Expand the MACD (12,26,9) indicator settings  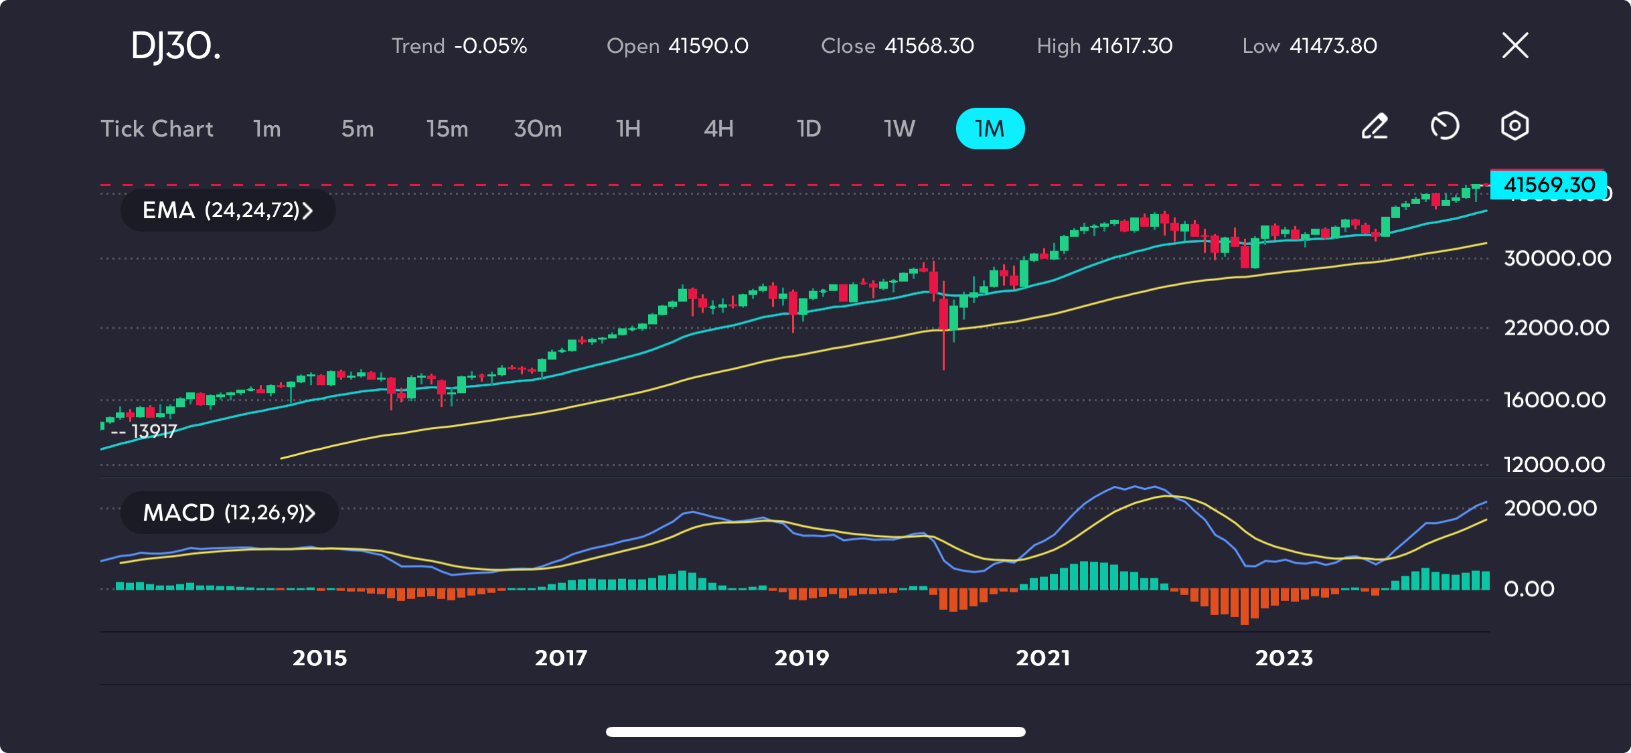pos(229,513)
